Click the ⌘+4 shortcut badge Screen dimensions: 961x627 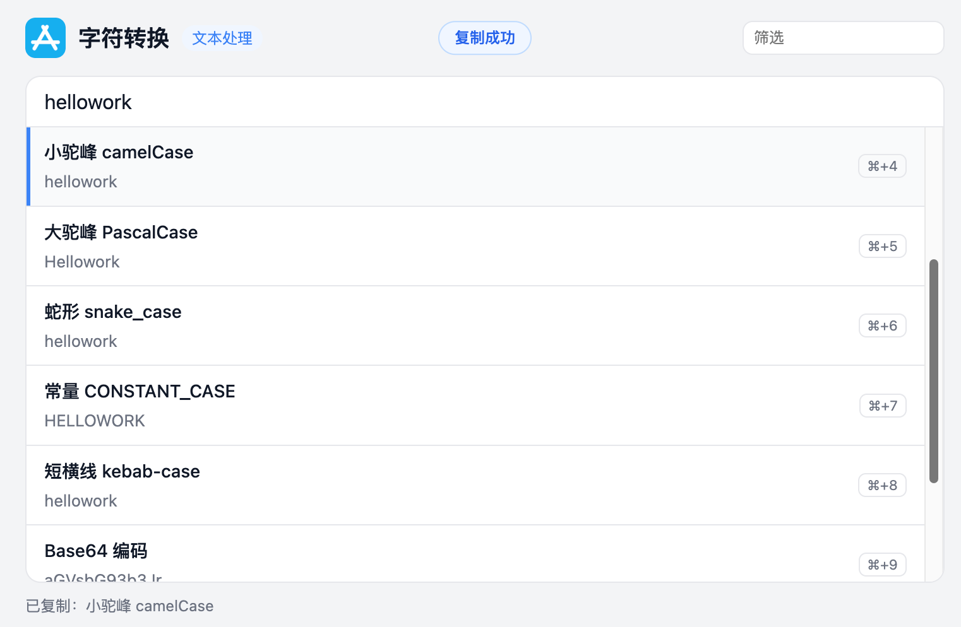(882, 166)
